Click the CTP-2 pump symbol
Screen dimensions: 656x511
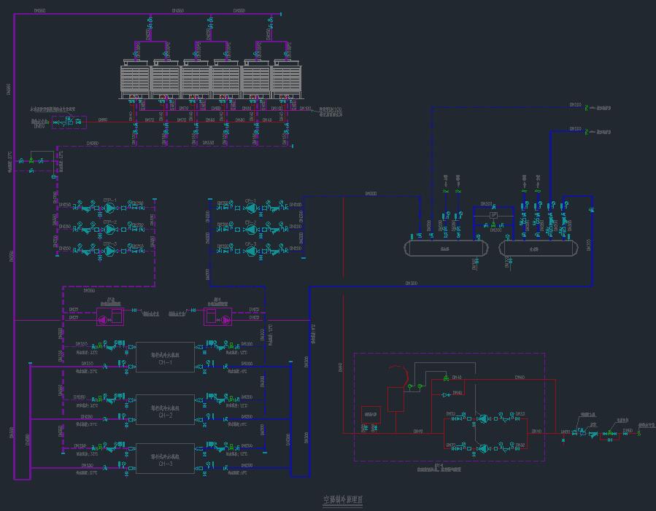pyautogui.click(x=109, y=229)
